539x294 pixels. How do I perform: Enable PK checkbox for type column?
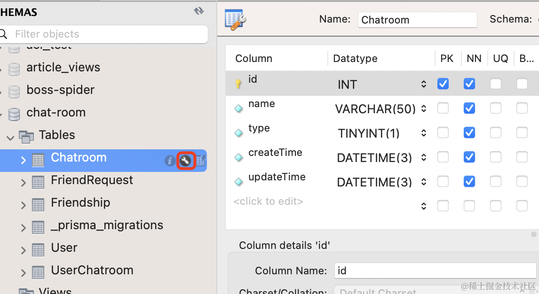click(x=443, y=133)
